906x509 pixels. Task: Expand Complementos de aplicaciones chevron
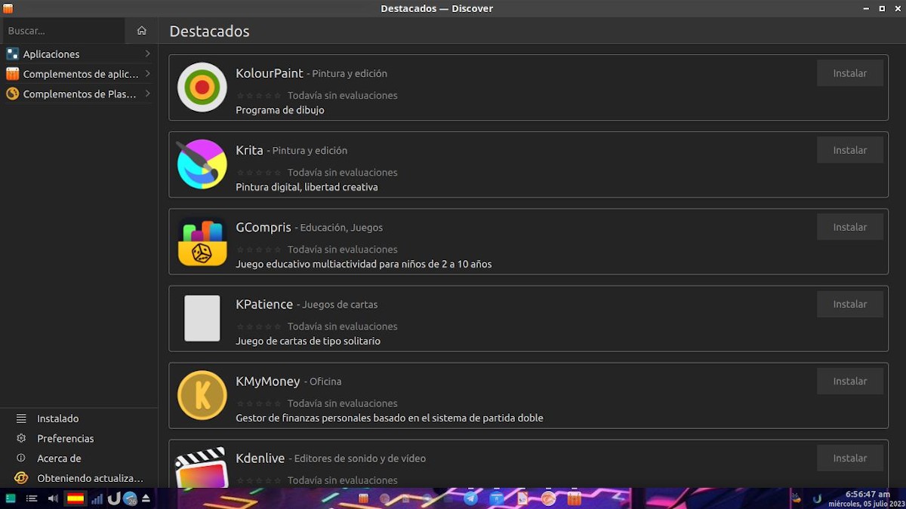pyautogui.click(x=147, y=74)
